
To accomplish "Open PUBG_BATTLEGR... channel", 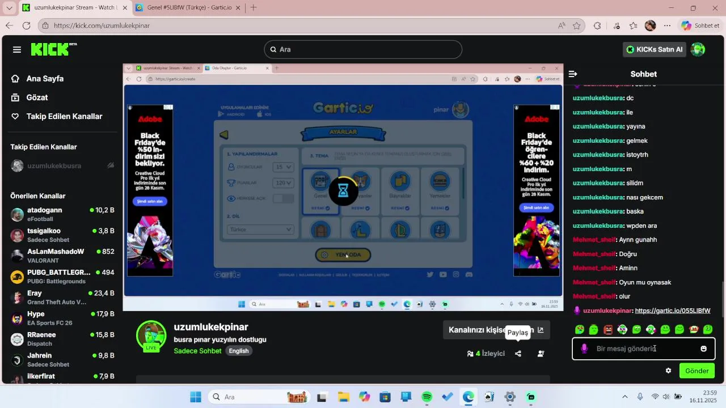I will click(x=62, y=277).
